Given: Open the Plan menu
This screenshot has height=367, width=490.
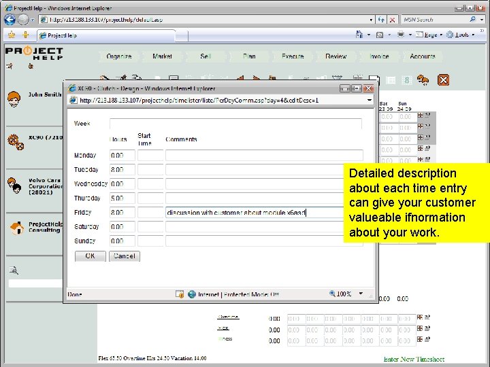Looking at the screenshot, I should tap(249, 56).
